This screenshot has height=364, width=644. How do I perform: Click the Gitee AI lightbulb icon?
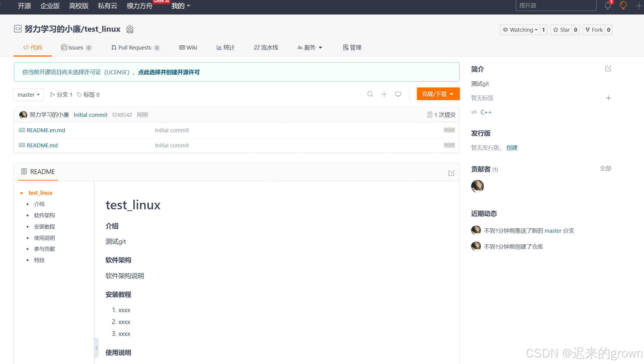[x=623, y=5]
